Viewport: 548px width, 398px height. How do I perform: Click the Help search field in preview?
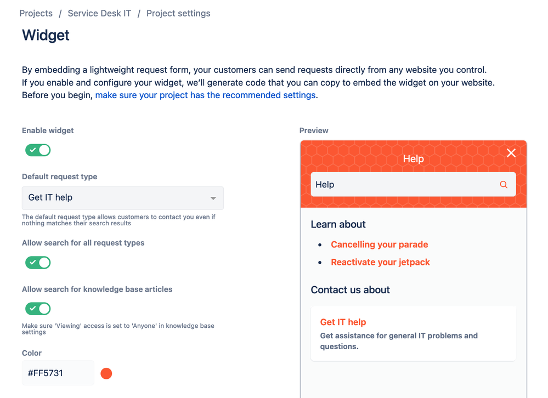[x=403, y=185]
